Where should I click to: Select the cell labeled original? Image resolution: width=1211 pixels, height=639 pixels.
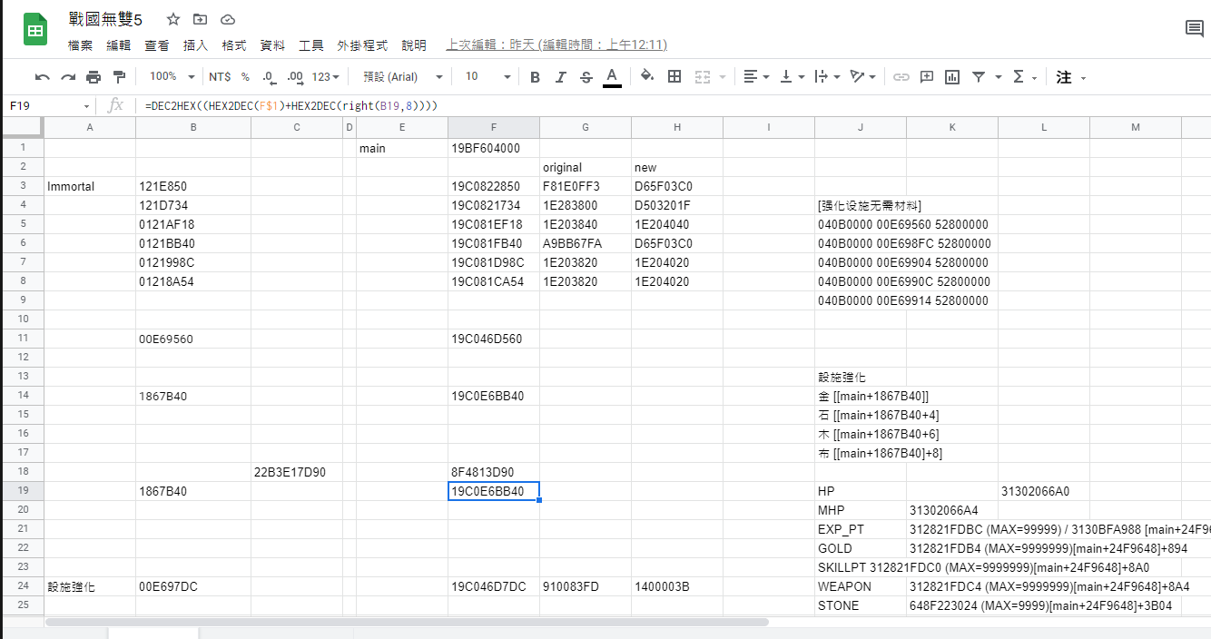pyautogui.click(x=586, y=167)
